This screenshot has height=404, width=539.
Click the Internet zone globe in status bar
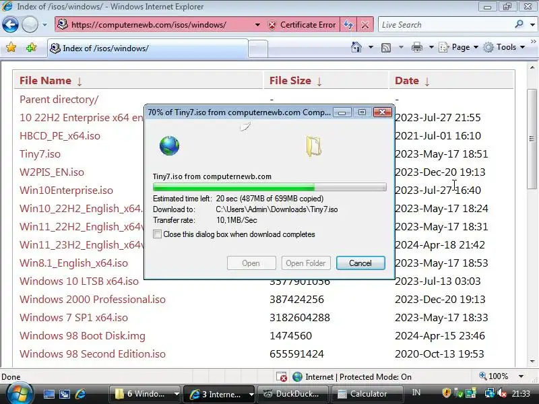(297, 377)
